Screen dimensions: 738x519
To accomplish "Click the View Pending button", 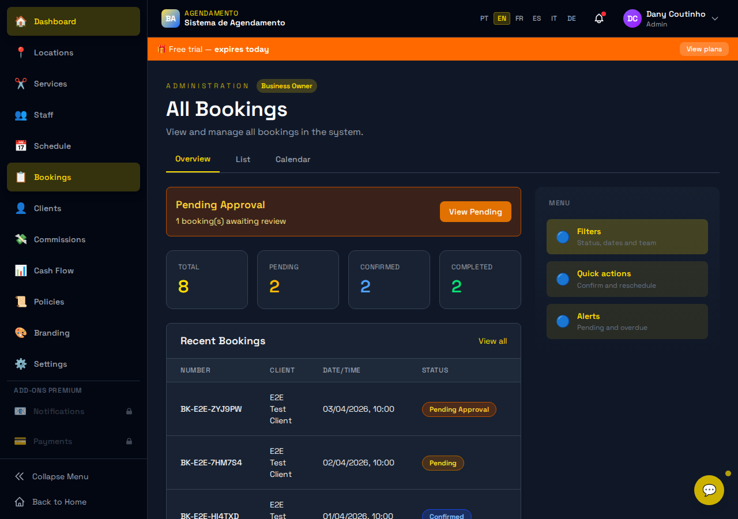I will tap(475, 212).
